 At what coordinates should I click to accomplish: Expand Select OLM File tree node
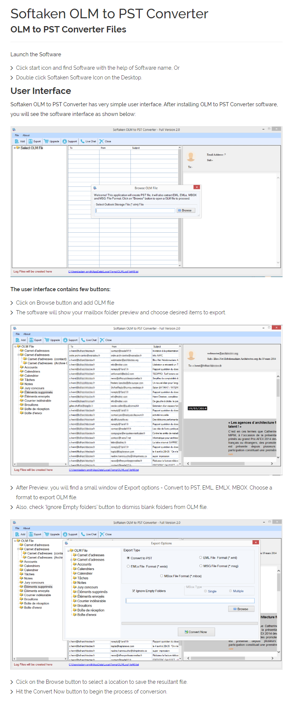click(x=15, y=148)
